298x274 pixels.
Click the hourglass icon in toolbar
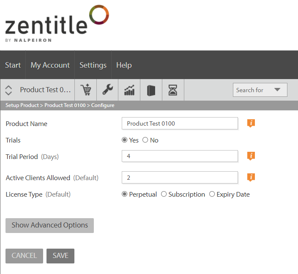coord(173,90)
